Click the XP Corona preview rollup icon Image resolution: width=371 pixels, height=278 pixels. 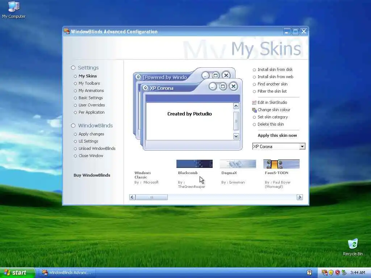click(x=146, y=88)
